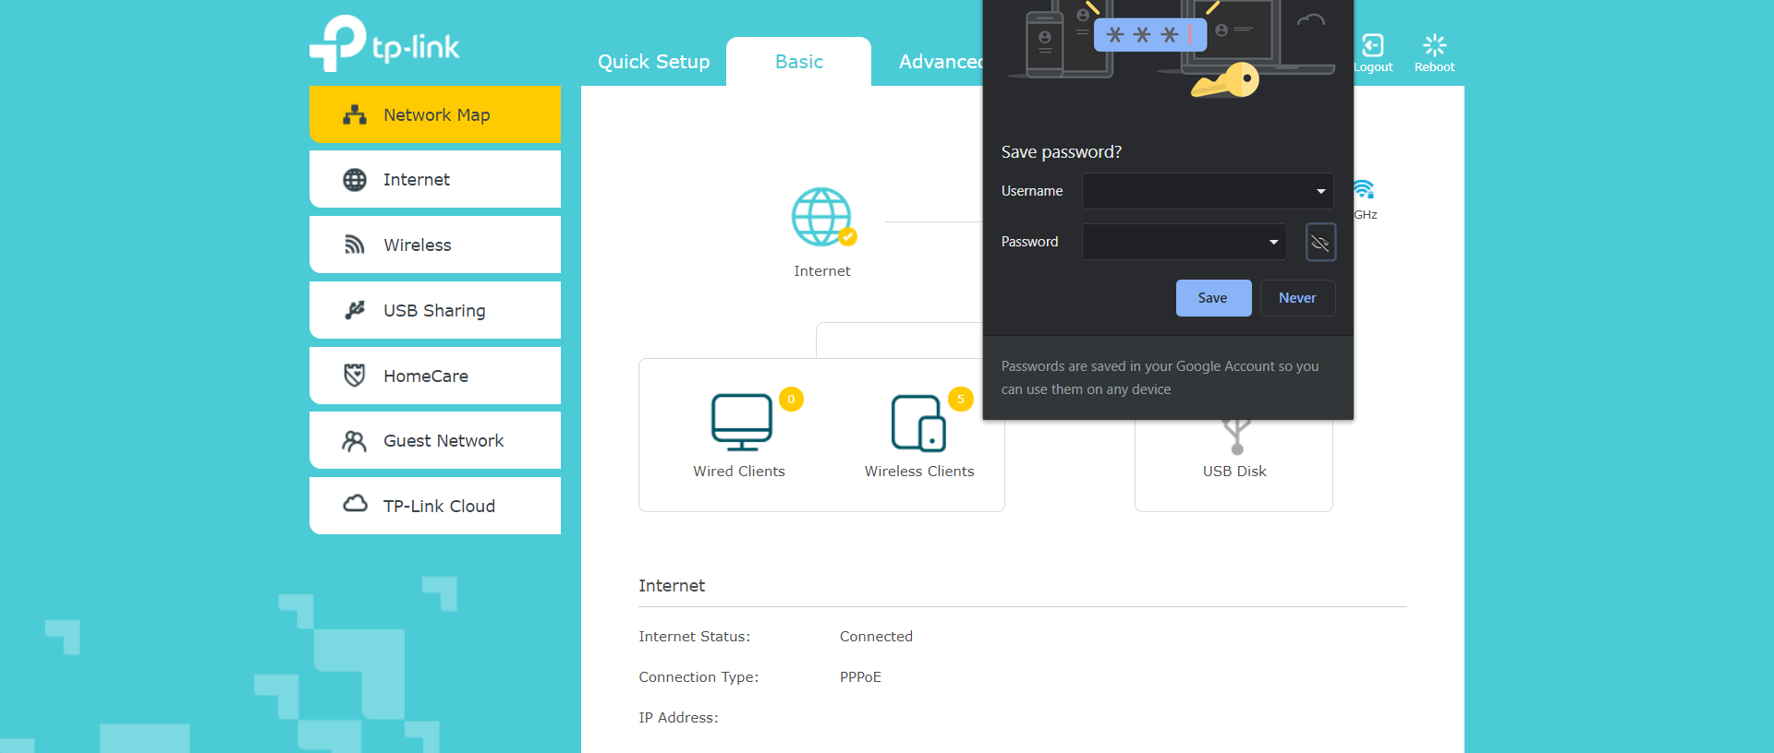Click the Reboot icon
Viewport: 1774px width, 753px height.
pos(1435,45)
